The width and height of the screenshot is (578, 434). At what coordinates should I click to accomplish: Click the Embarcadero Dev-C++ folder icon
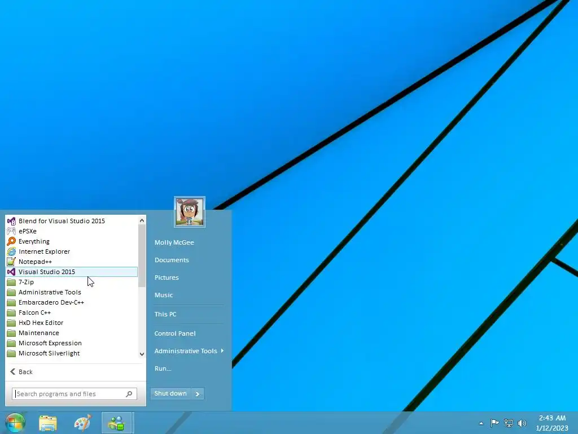(11, 302)
